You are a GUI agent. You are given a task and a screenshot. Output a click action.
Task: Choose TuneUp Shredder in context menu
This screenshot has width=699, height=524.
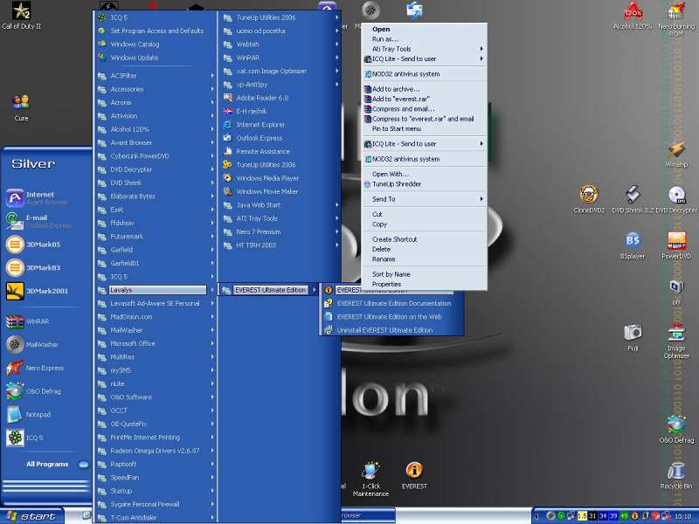(424, 184)
